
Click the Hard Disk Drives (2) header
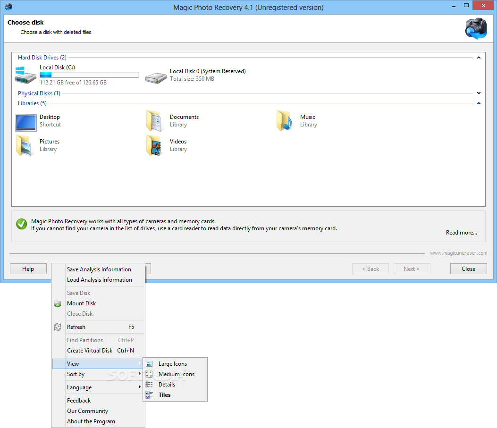[x=42, y=58]
